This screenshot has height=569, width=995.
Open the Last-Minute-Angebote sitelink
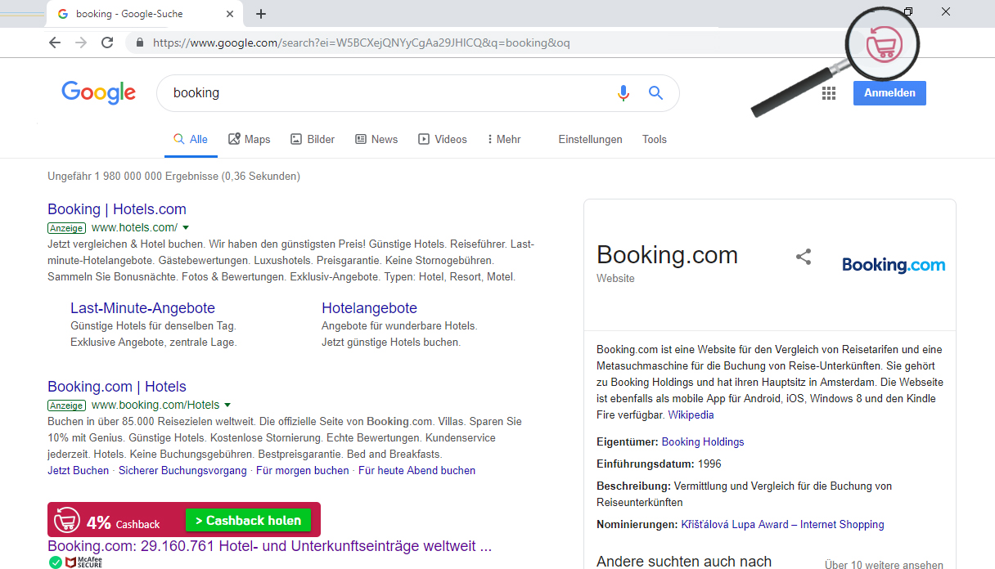[142, 308]
